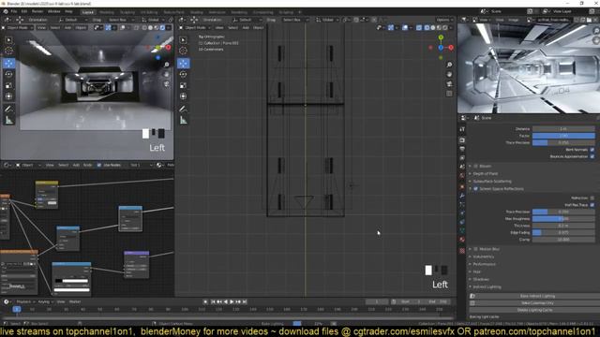Open the Material properties tab
600x337 pixels.
coord(462,240)
